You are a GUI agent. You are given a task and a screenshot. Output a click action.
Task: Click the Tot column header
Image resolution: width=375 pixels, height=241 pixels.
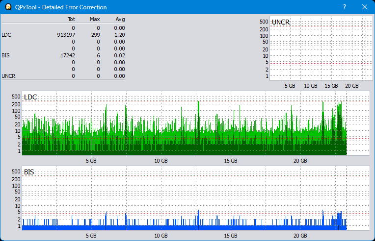click(71, 19)
